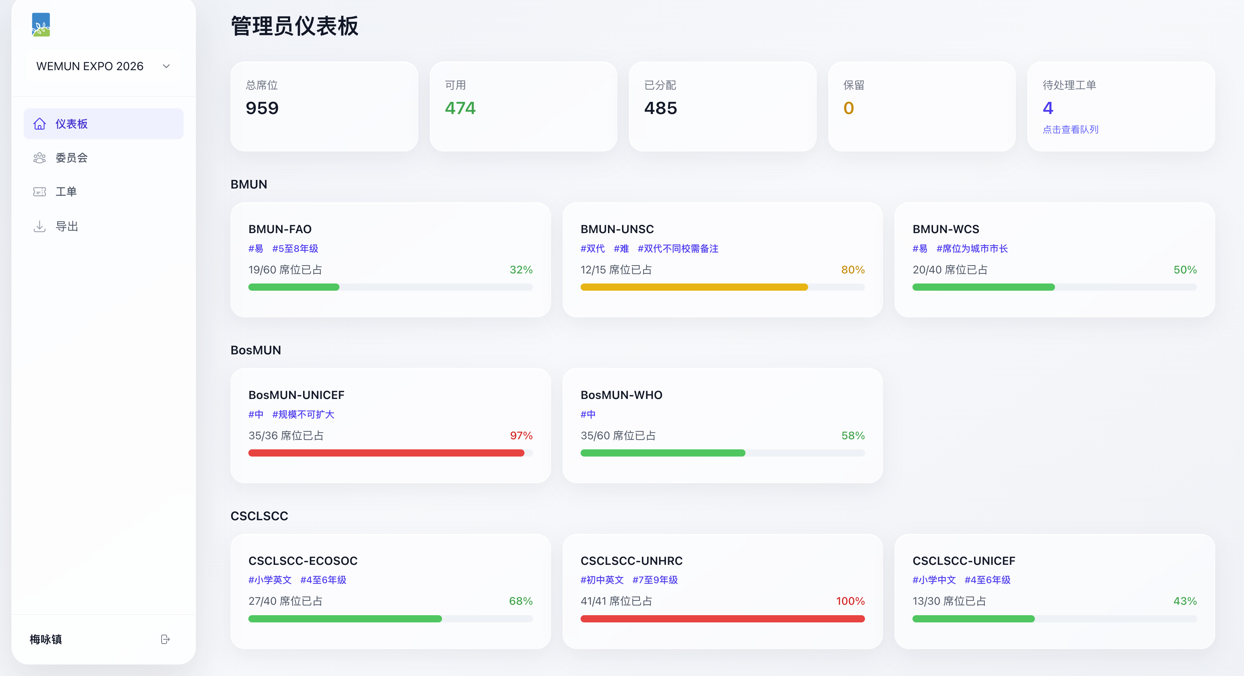Open the 待处理工单 count 4
The width and height of the screenshot is (1244, 676).
[1048, 108]
